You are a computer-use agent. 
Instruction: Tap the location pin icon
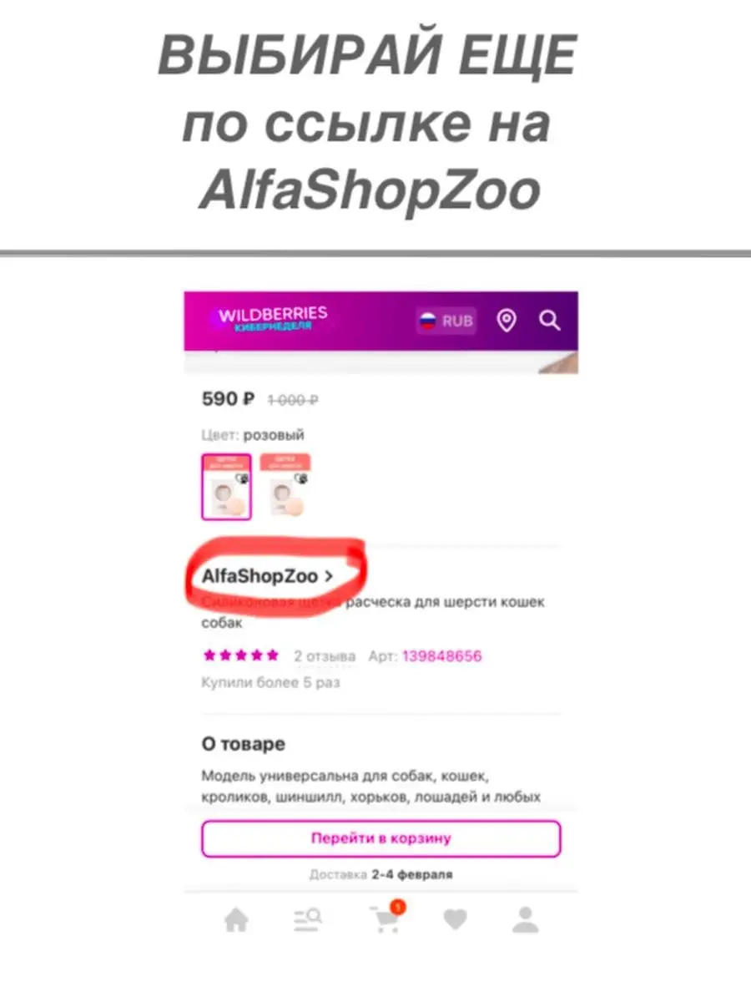coord(507,321)
